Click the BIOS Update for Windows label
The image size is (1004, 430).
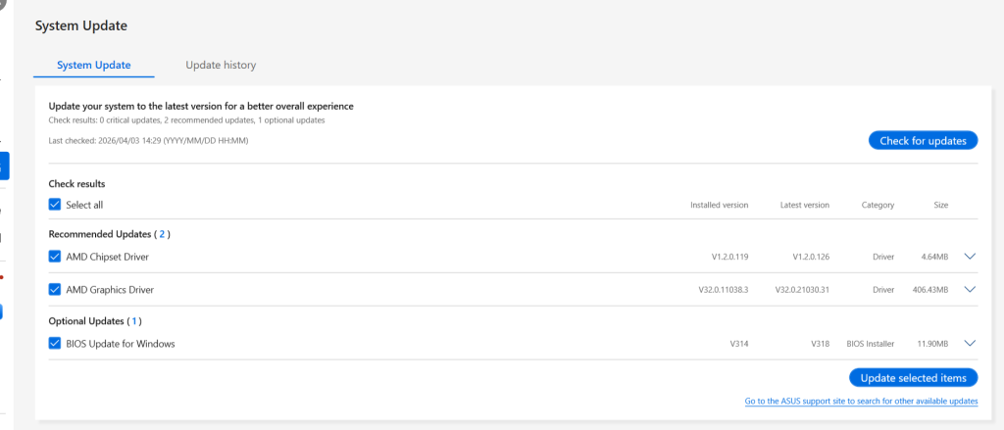coord(121,344)
